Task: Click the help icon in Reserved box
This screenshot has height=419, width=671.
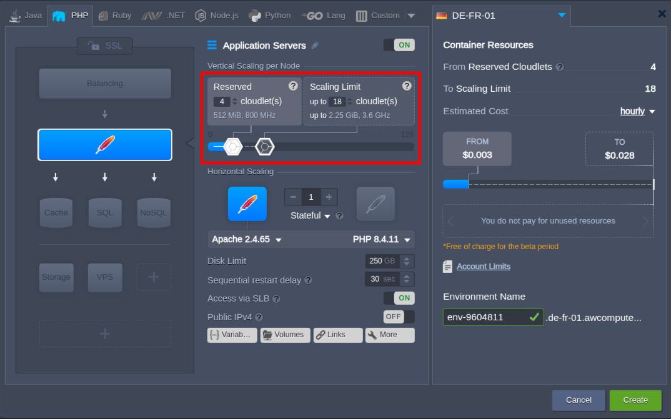Action: (x=293, y=86)
